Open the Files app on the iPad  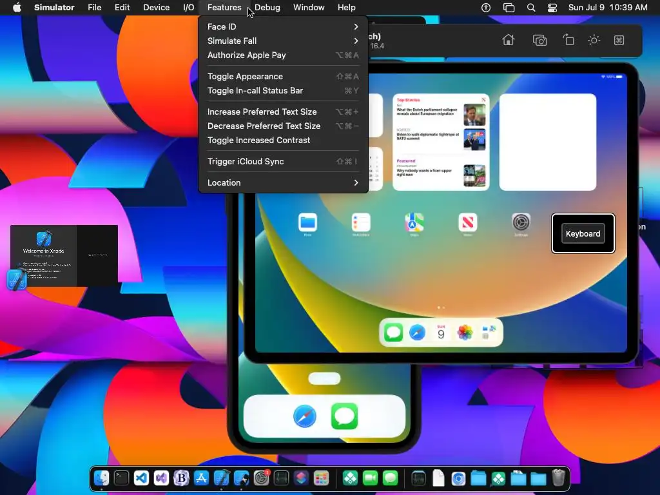click(x=307, y=222)
